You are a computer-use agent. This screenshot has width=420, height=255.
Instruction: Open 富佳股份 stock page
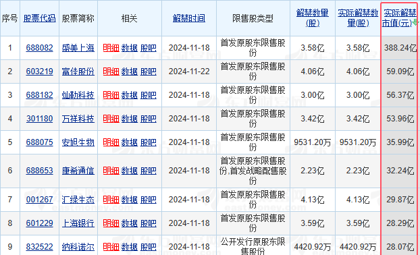point(78,72)
